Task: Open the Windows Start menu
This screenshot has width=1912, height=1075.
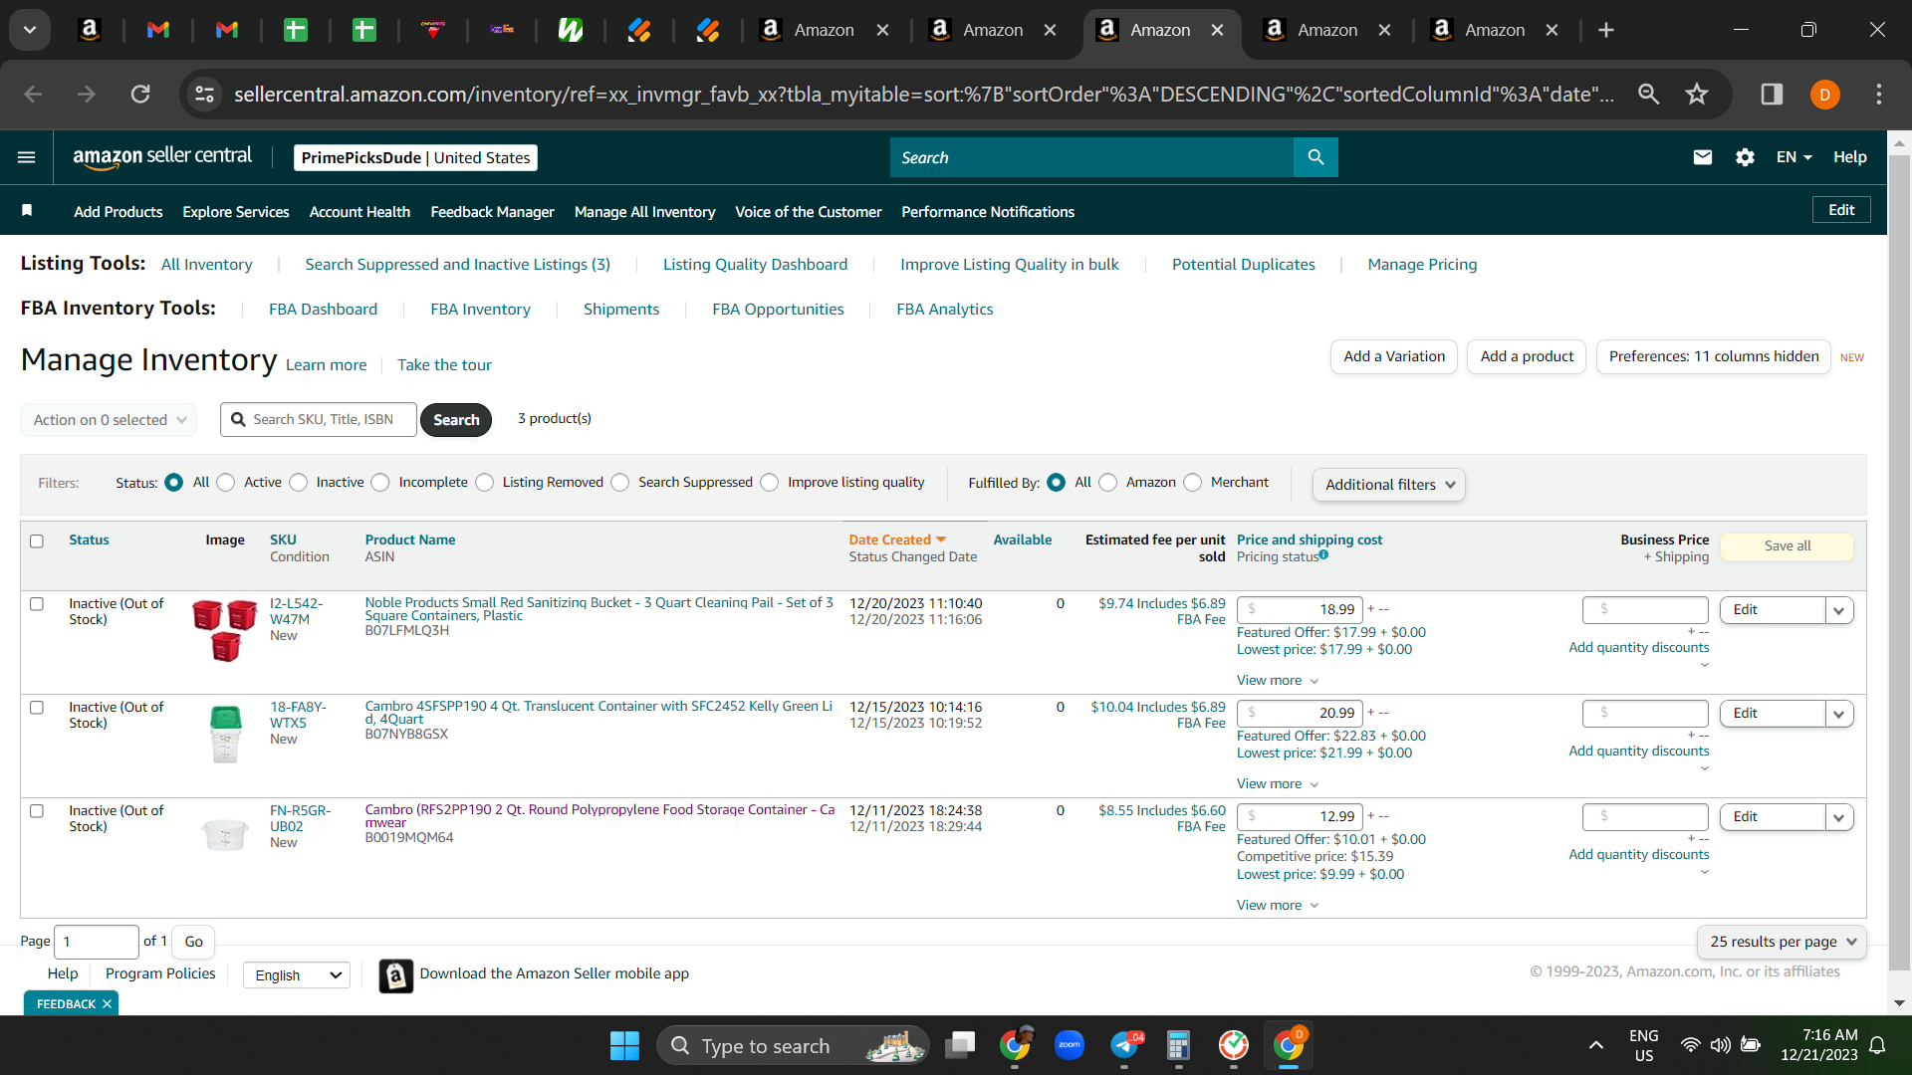Action: [624, 1045]
